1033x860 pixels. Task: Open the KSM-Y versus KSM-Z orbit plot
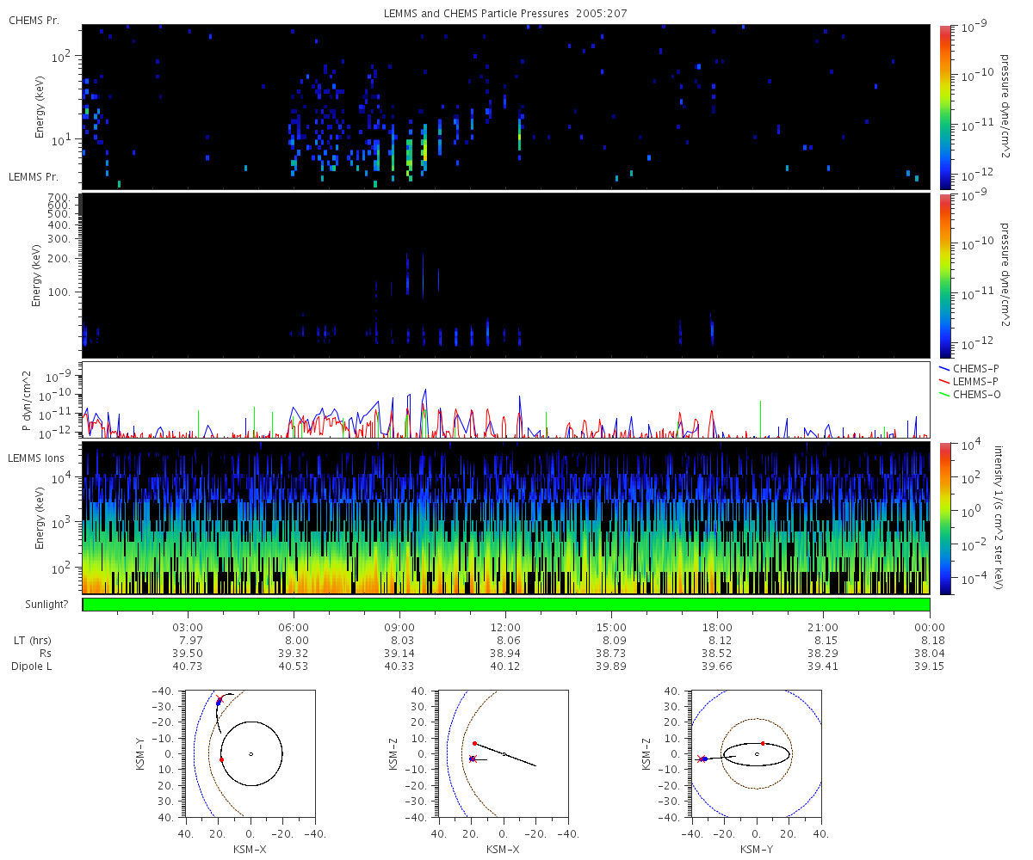(756, 753)
